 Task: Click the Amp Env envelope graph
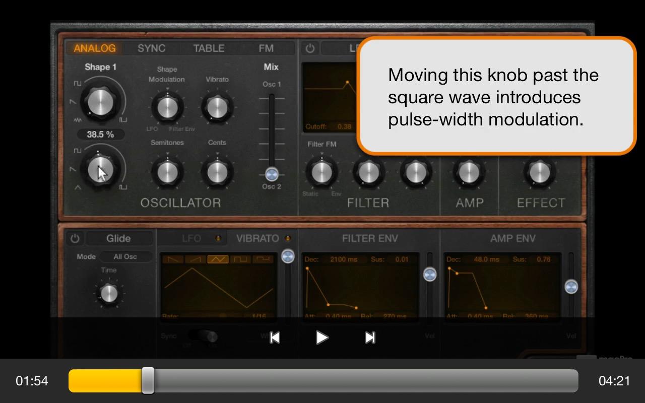click(x=502, y=288)
